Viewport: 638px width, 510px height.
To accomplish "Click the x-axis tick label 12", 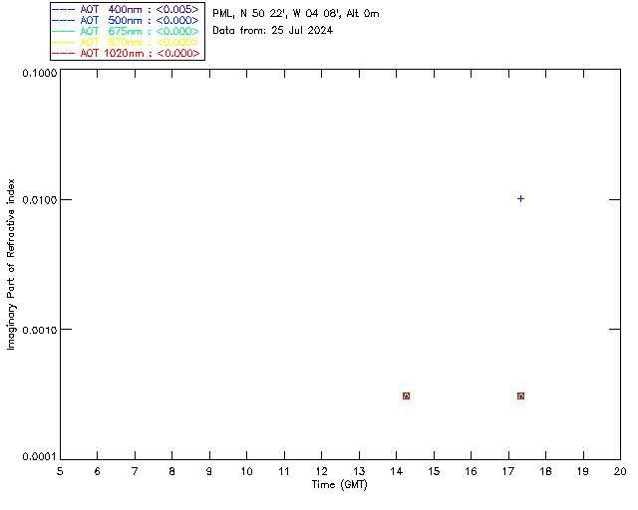I will [x=321, y=472].
